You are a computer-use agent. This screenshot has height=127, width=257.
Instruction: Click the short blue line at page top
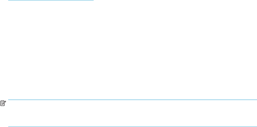(x=51, y=0)
